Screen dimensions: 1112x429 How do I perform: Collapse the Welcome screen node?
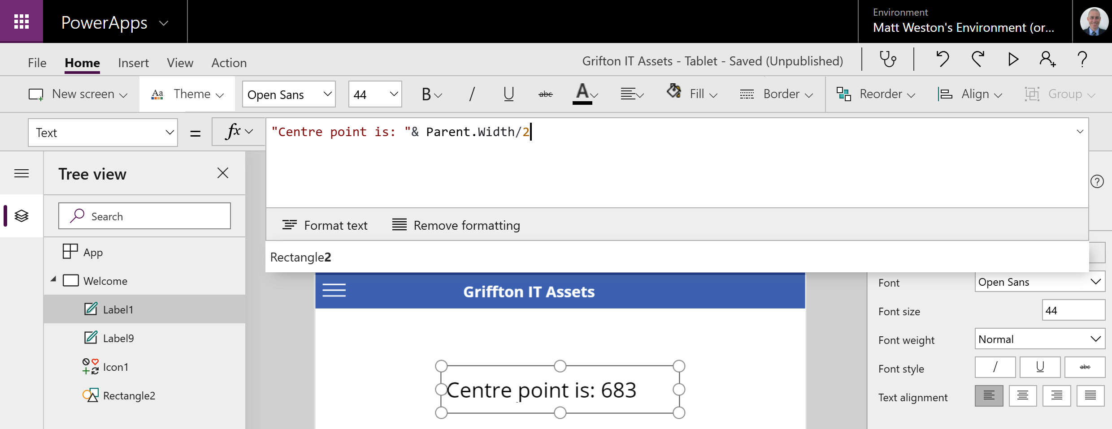[x=53, y=280]
